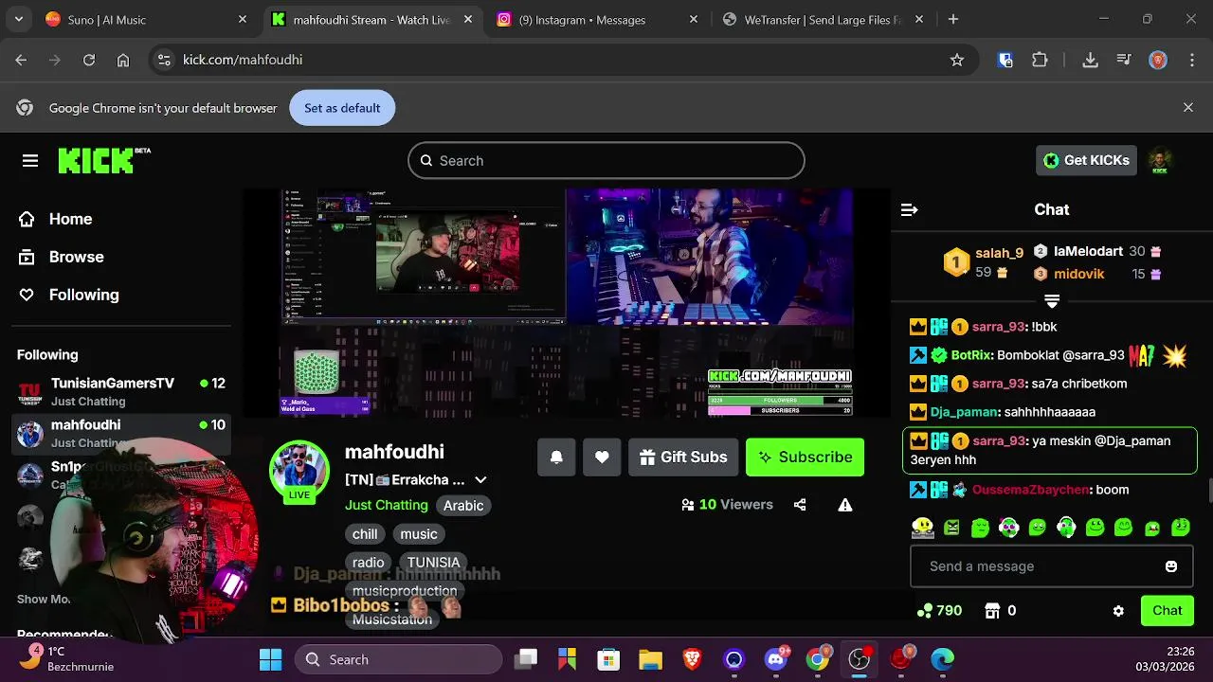Expand the gift leaderboard in chat

(1052, 301)
